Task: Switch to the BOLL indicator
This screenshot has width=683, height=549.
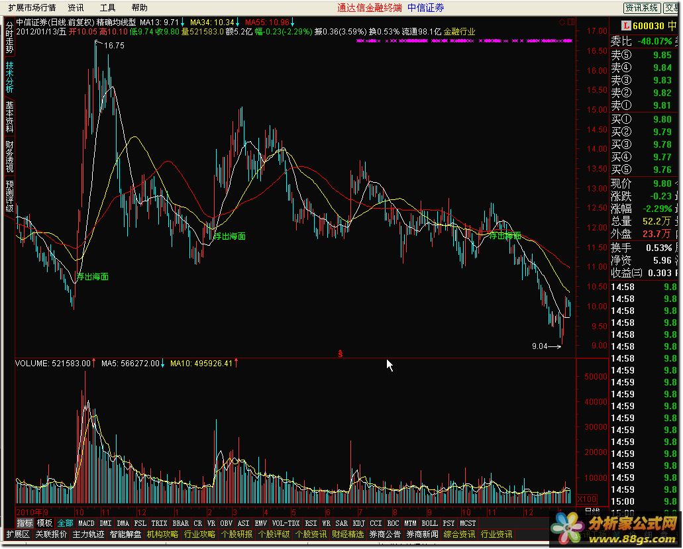Action: [x=429, y=523]
